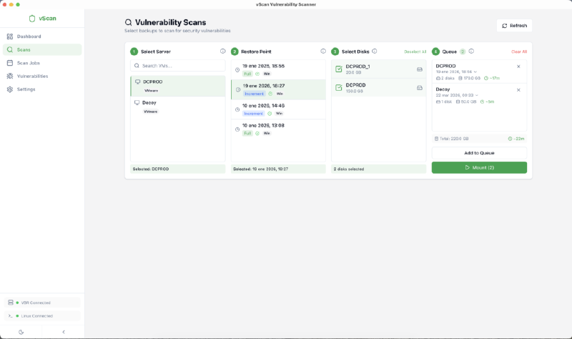The height and width of the screenshot is (339, 572).
Task: Click the Linux Connected status indicator
Action: [42, 315]
